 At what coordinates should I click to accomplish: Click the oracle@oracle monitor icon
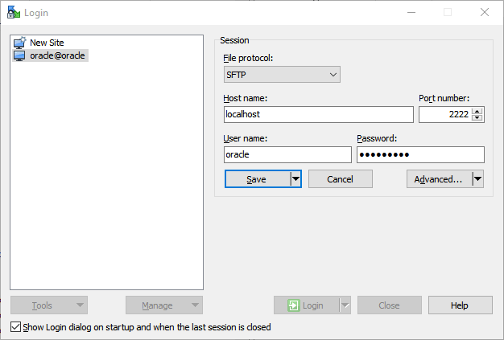19,55
